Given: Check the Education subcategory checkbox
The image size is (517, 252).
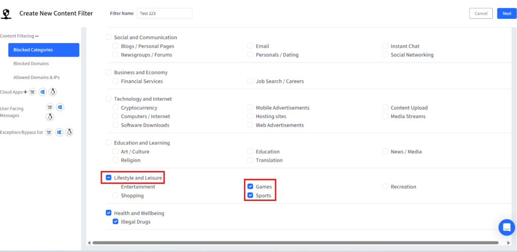Looking at the screenshot, I should click(x=250, y=152).
